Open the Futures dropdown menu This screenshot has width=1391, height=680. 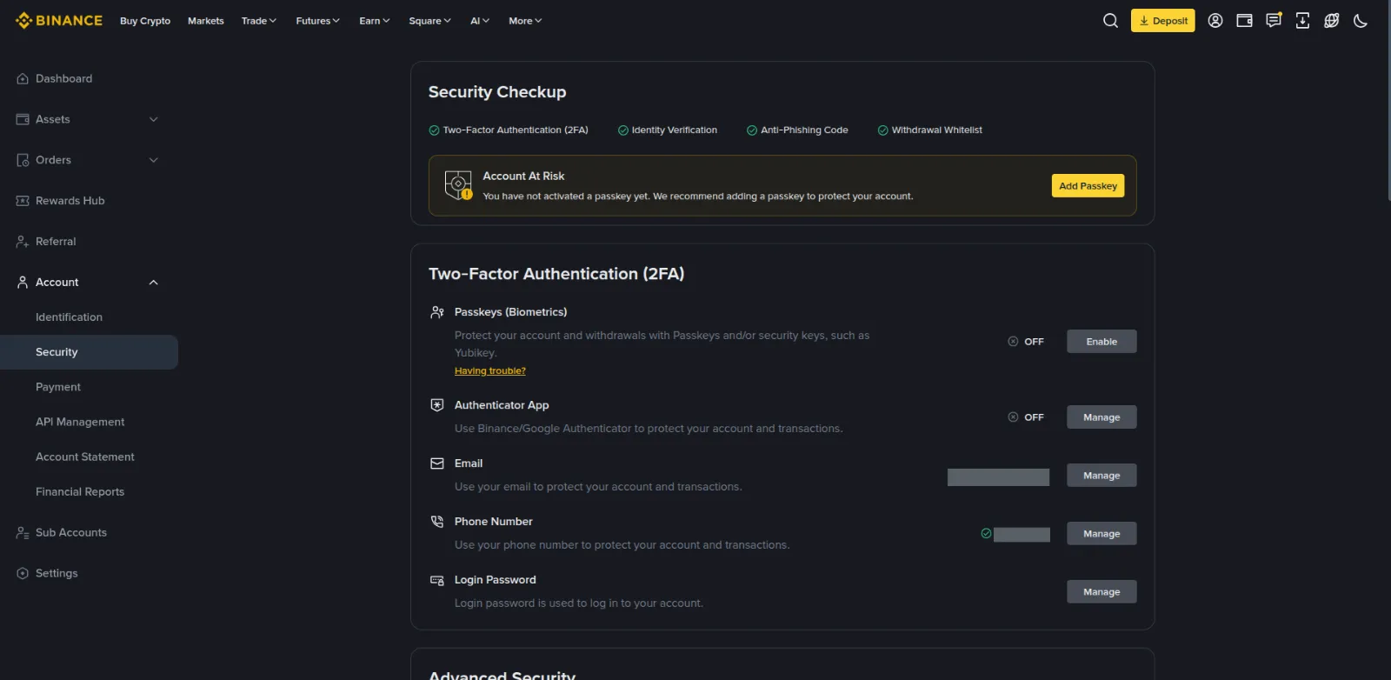[317, 21]
